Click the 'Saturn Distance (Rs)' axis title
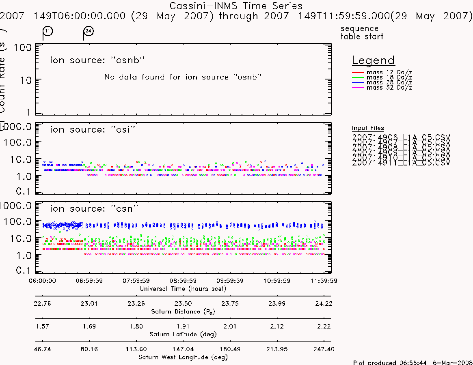Screen dimensions: 473x365 click(183, 311)
